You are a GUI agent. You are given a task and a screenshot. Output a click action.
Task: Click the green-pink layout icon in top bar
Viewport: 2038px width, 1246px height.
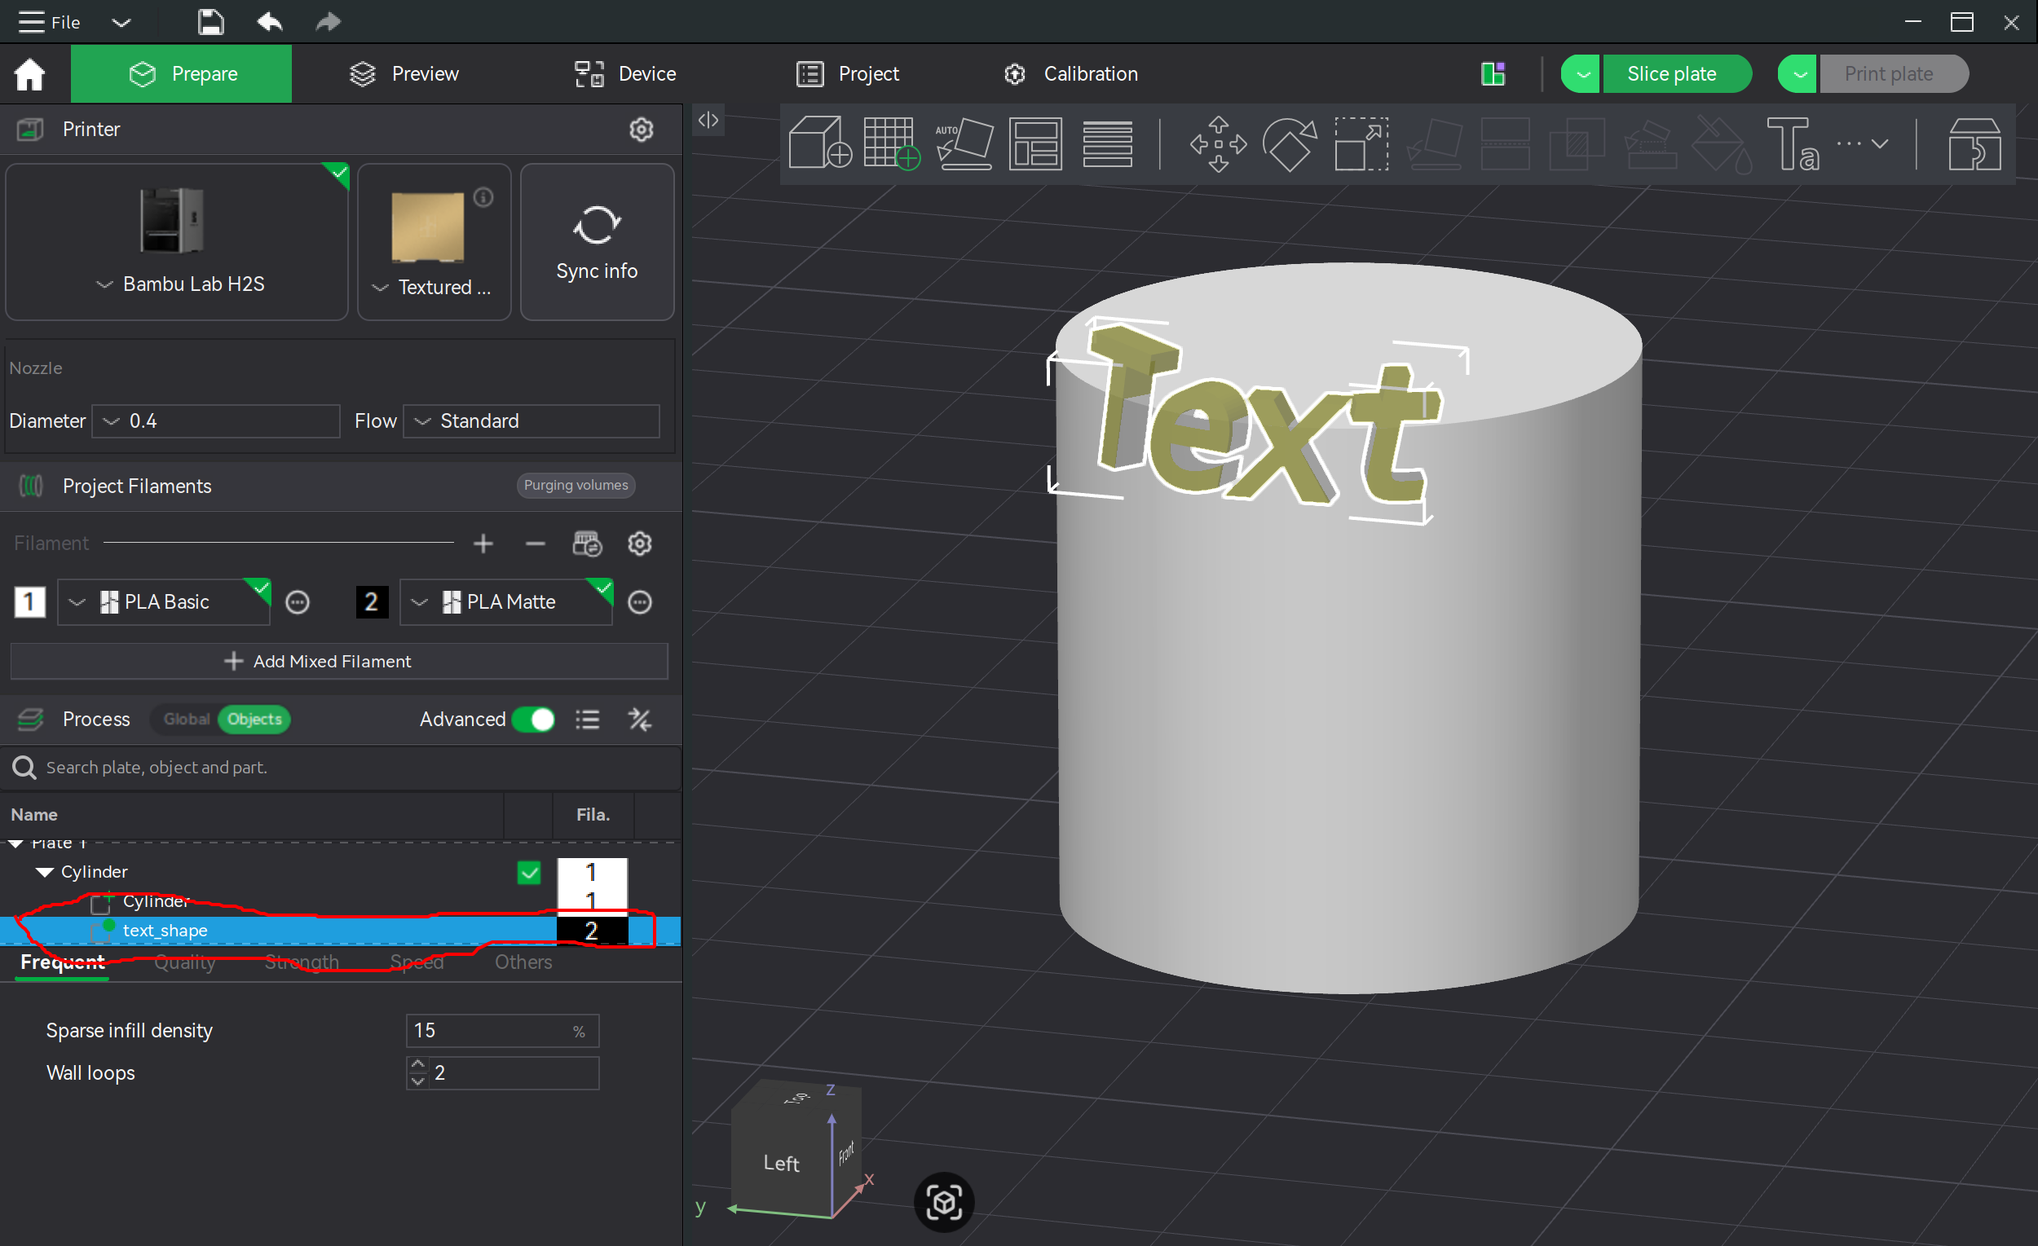click(1493, 74)
